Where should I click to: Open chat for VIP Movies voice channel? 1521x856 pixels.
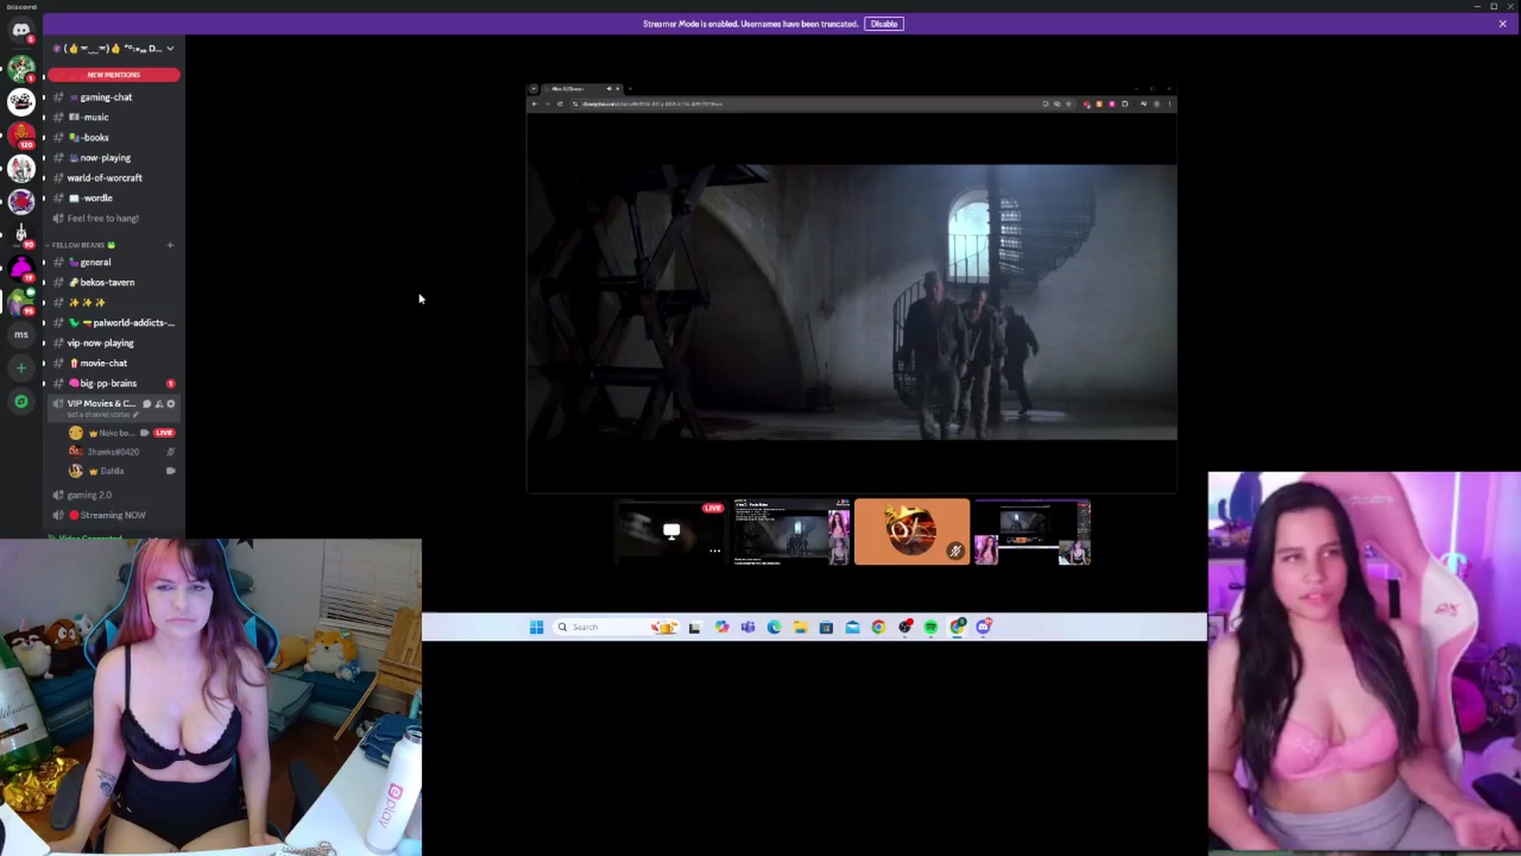147,403
